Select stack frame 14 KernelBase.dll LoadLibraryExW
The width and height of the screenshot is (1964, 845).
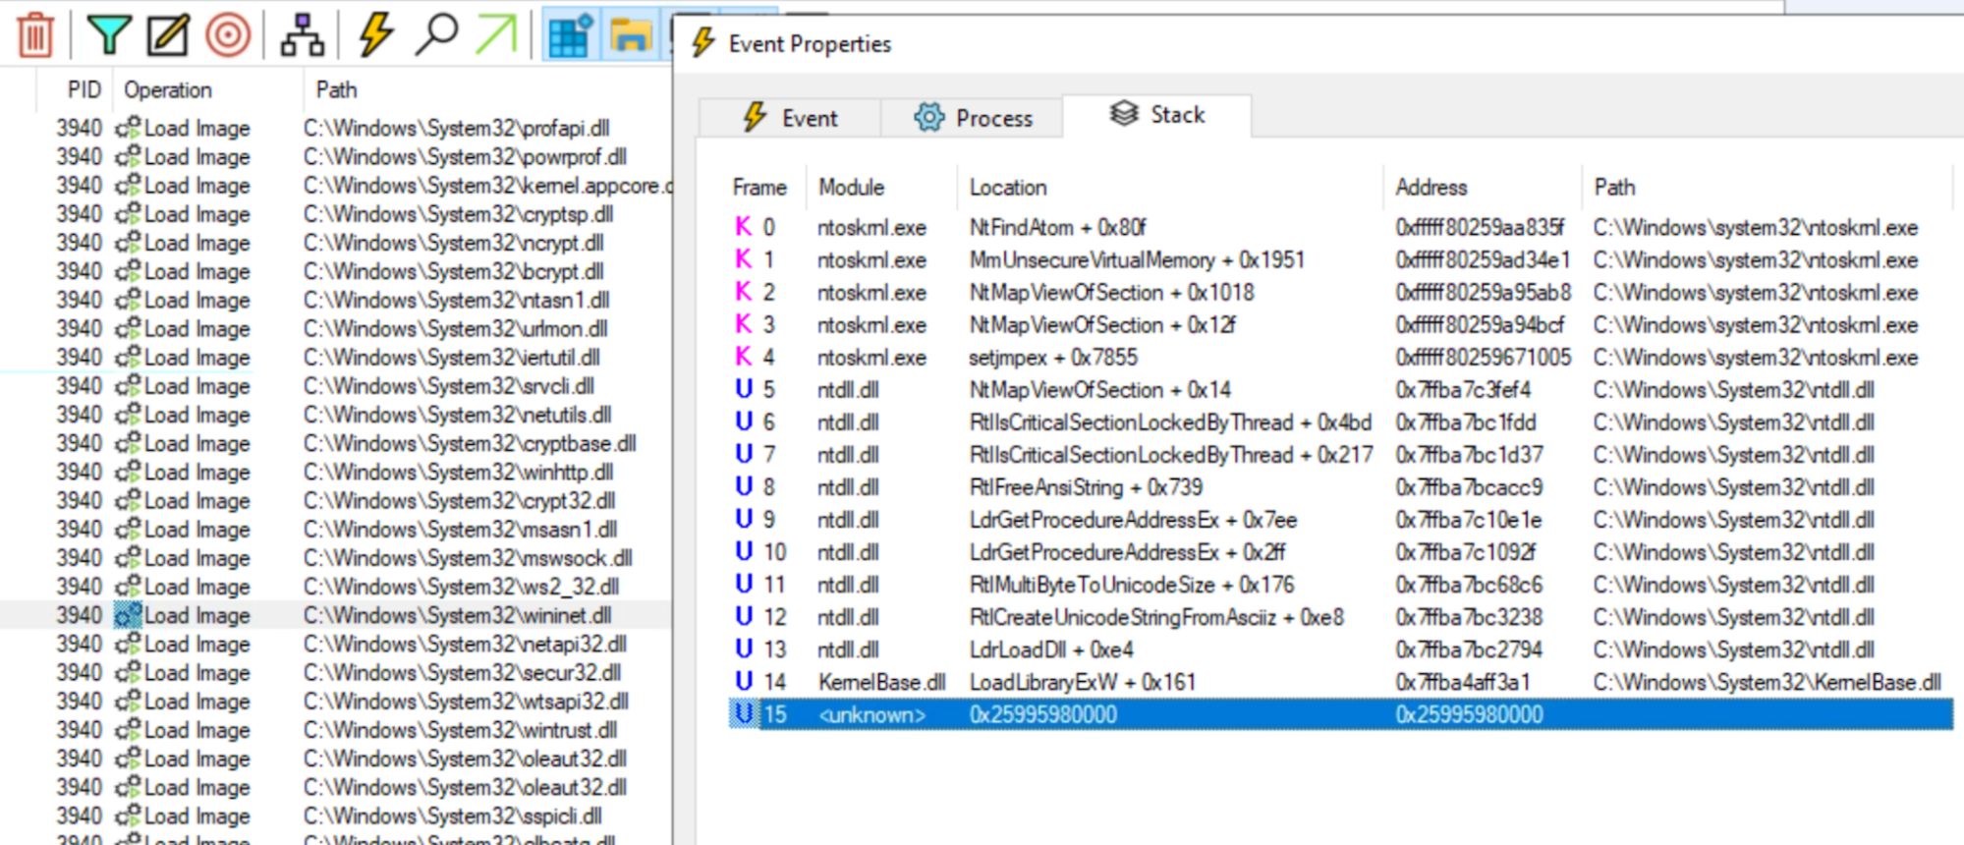pos(1081,682)
